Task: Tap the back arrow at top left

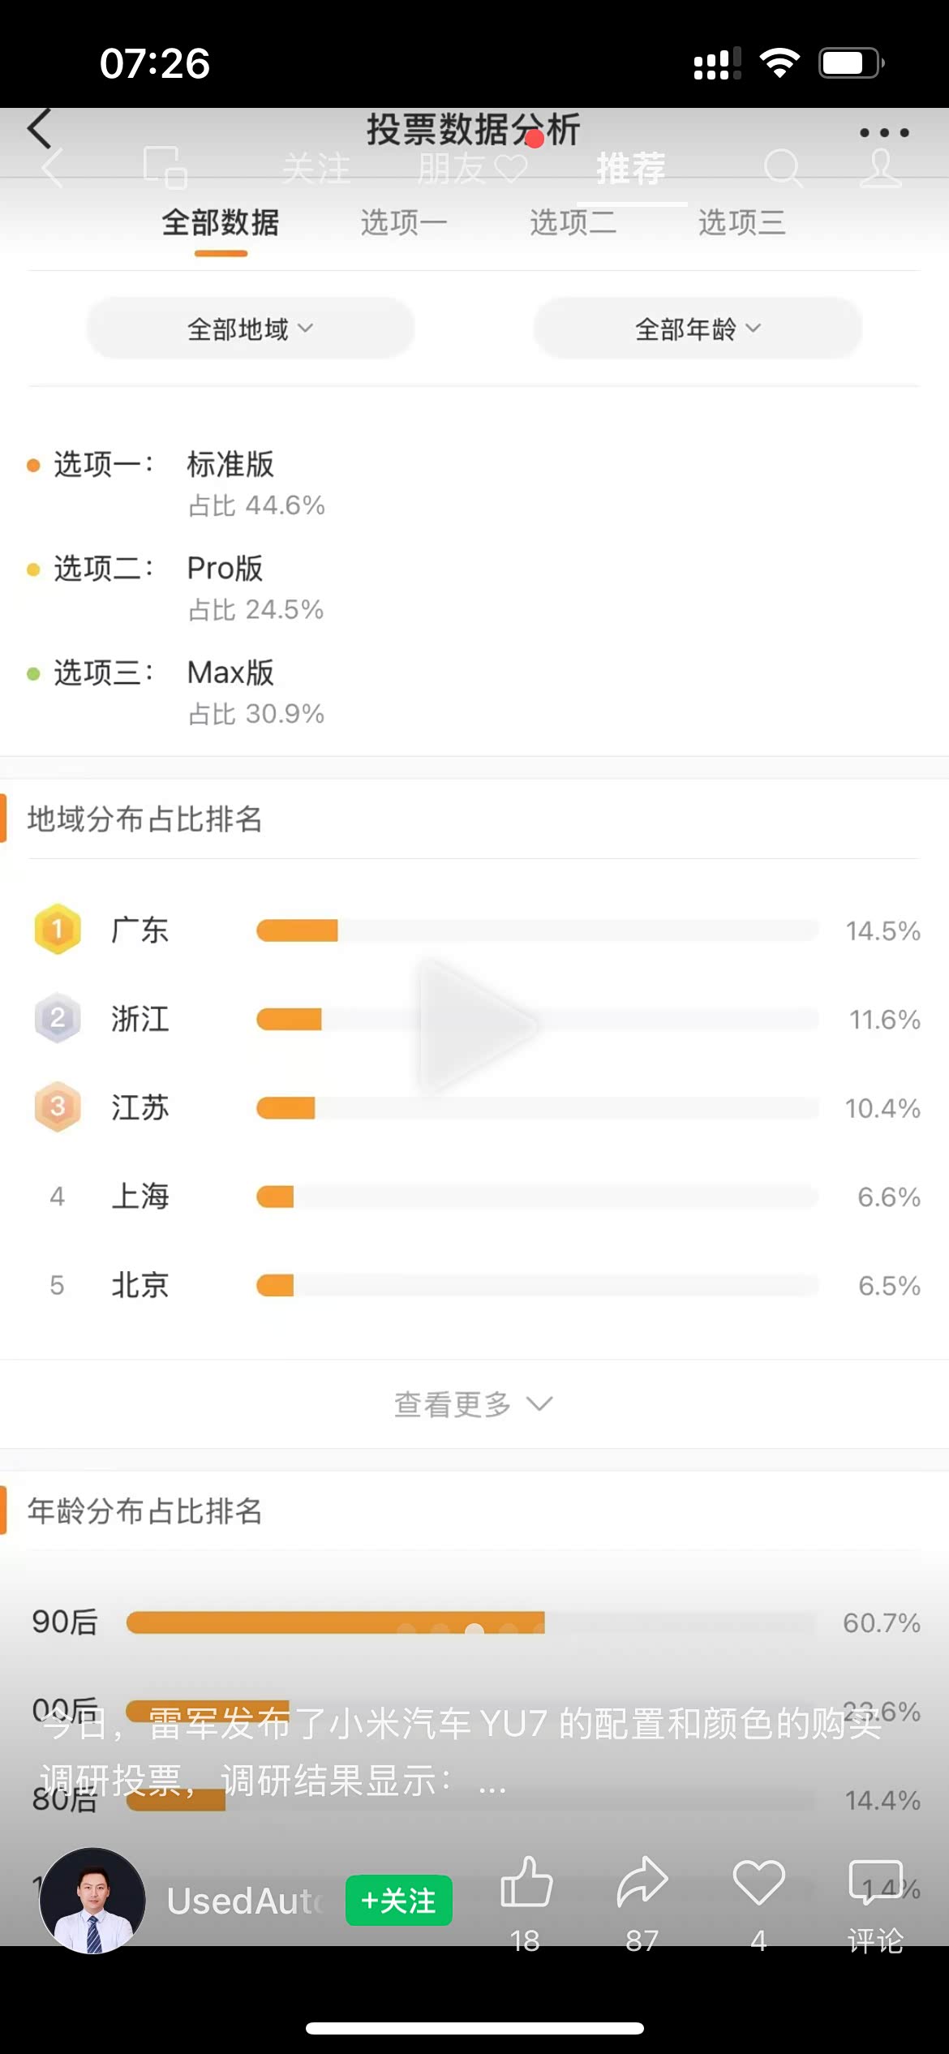Action: (x=41, y=130)
